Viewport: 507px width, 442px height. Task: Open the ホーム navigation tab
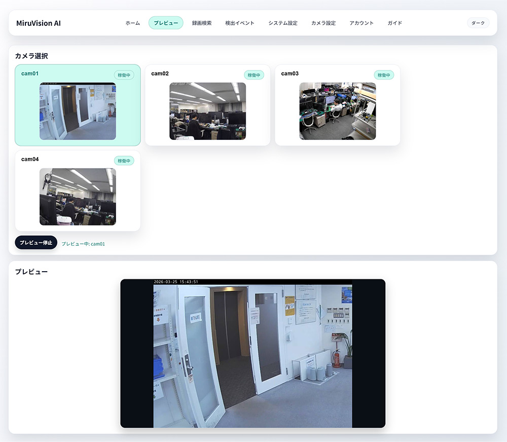click(x=132, y=23)
